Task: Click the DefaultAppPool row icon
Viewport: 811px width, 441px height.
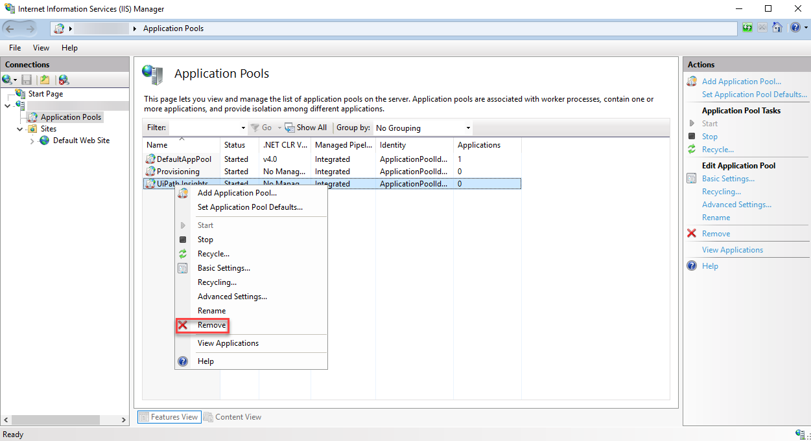Action: (x=150, y=159)
